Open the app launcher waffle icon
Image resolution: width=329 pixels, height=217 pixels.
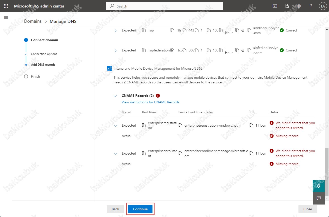[6, 6]
